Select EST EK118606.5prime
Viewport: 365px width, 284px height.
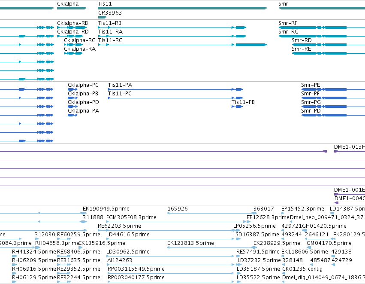(x=305, y=252)
